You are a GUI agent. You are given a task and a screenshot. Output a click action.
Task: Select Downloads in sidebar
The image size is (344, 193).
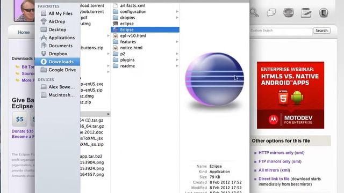(58, 62)
